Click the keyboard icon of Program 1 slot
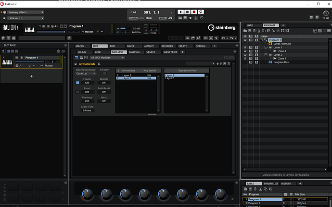The height and width of the screenshot is (207, 332). [7, 61]
